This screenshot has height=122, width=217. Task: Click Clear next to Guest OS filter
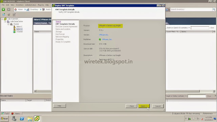coord(212,28)
